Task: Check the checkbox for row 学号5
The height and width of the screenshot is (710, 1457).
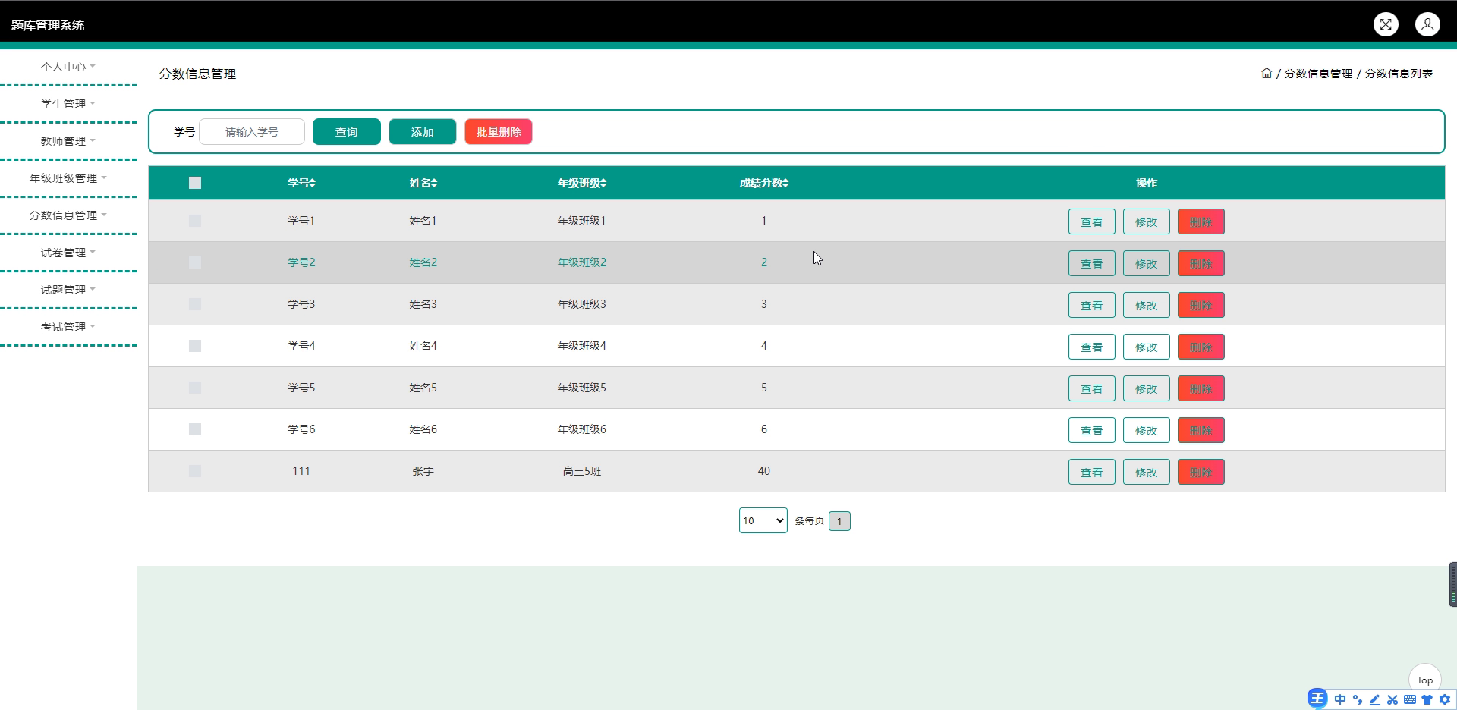Action: click(x=195, y=388)
